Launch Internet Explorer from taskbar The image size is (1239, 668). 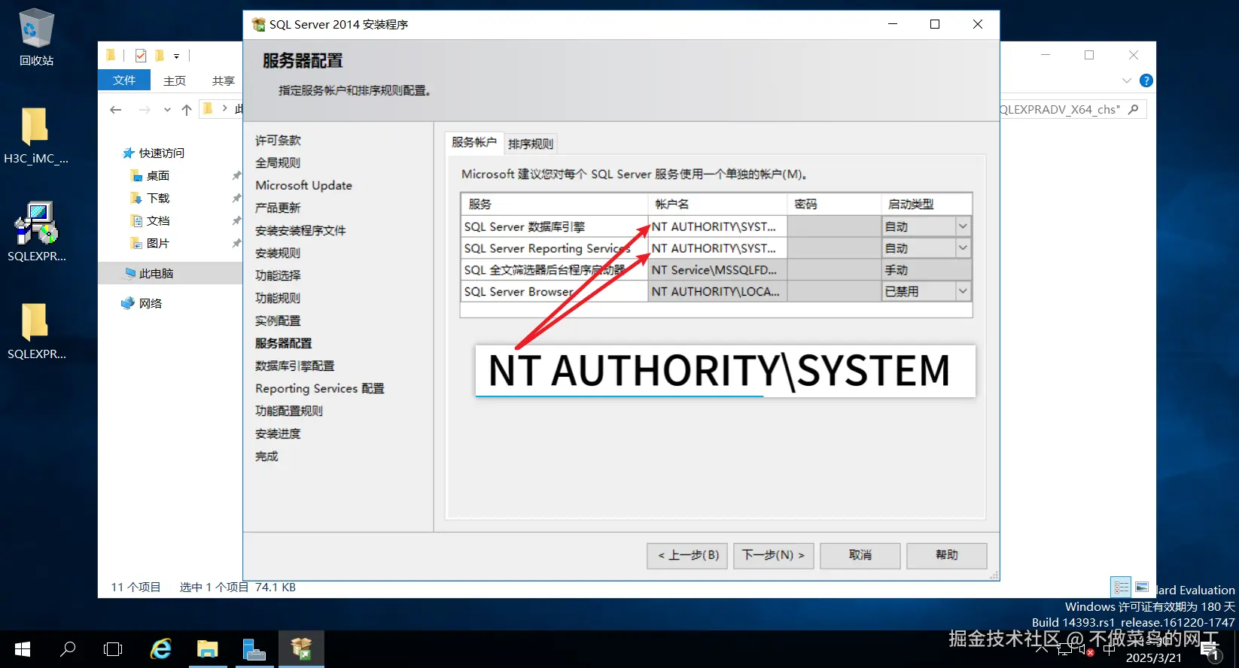[161, 648]
